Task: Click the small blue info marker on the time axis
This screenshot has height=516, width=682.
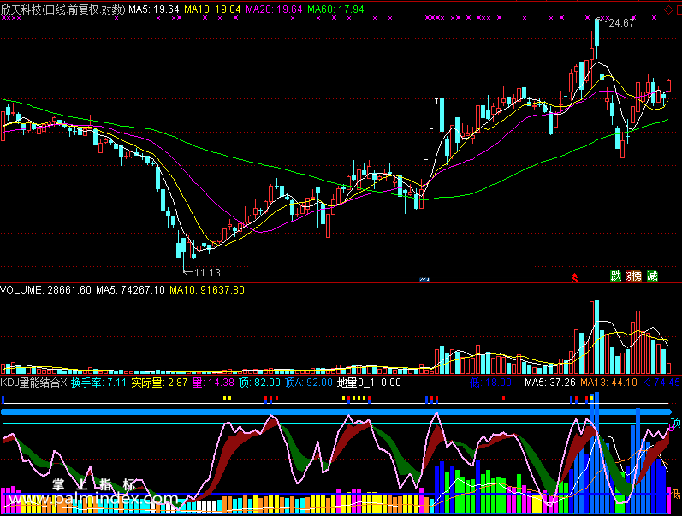Action: click(x=424, y=279)
